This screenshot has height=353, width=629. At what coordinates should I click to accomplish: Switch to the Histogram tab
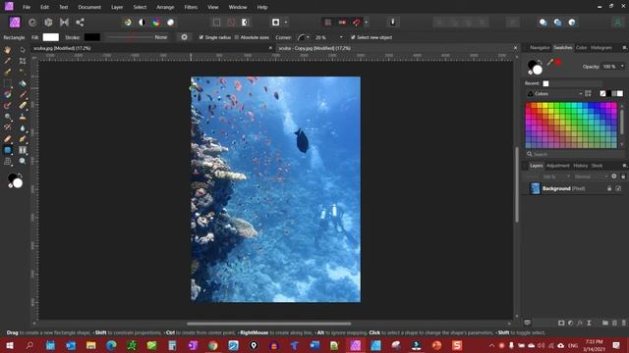click(601, 48)
